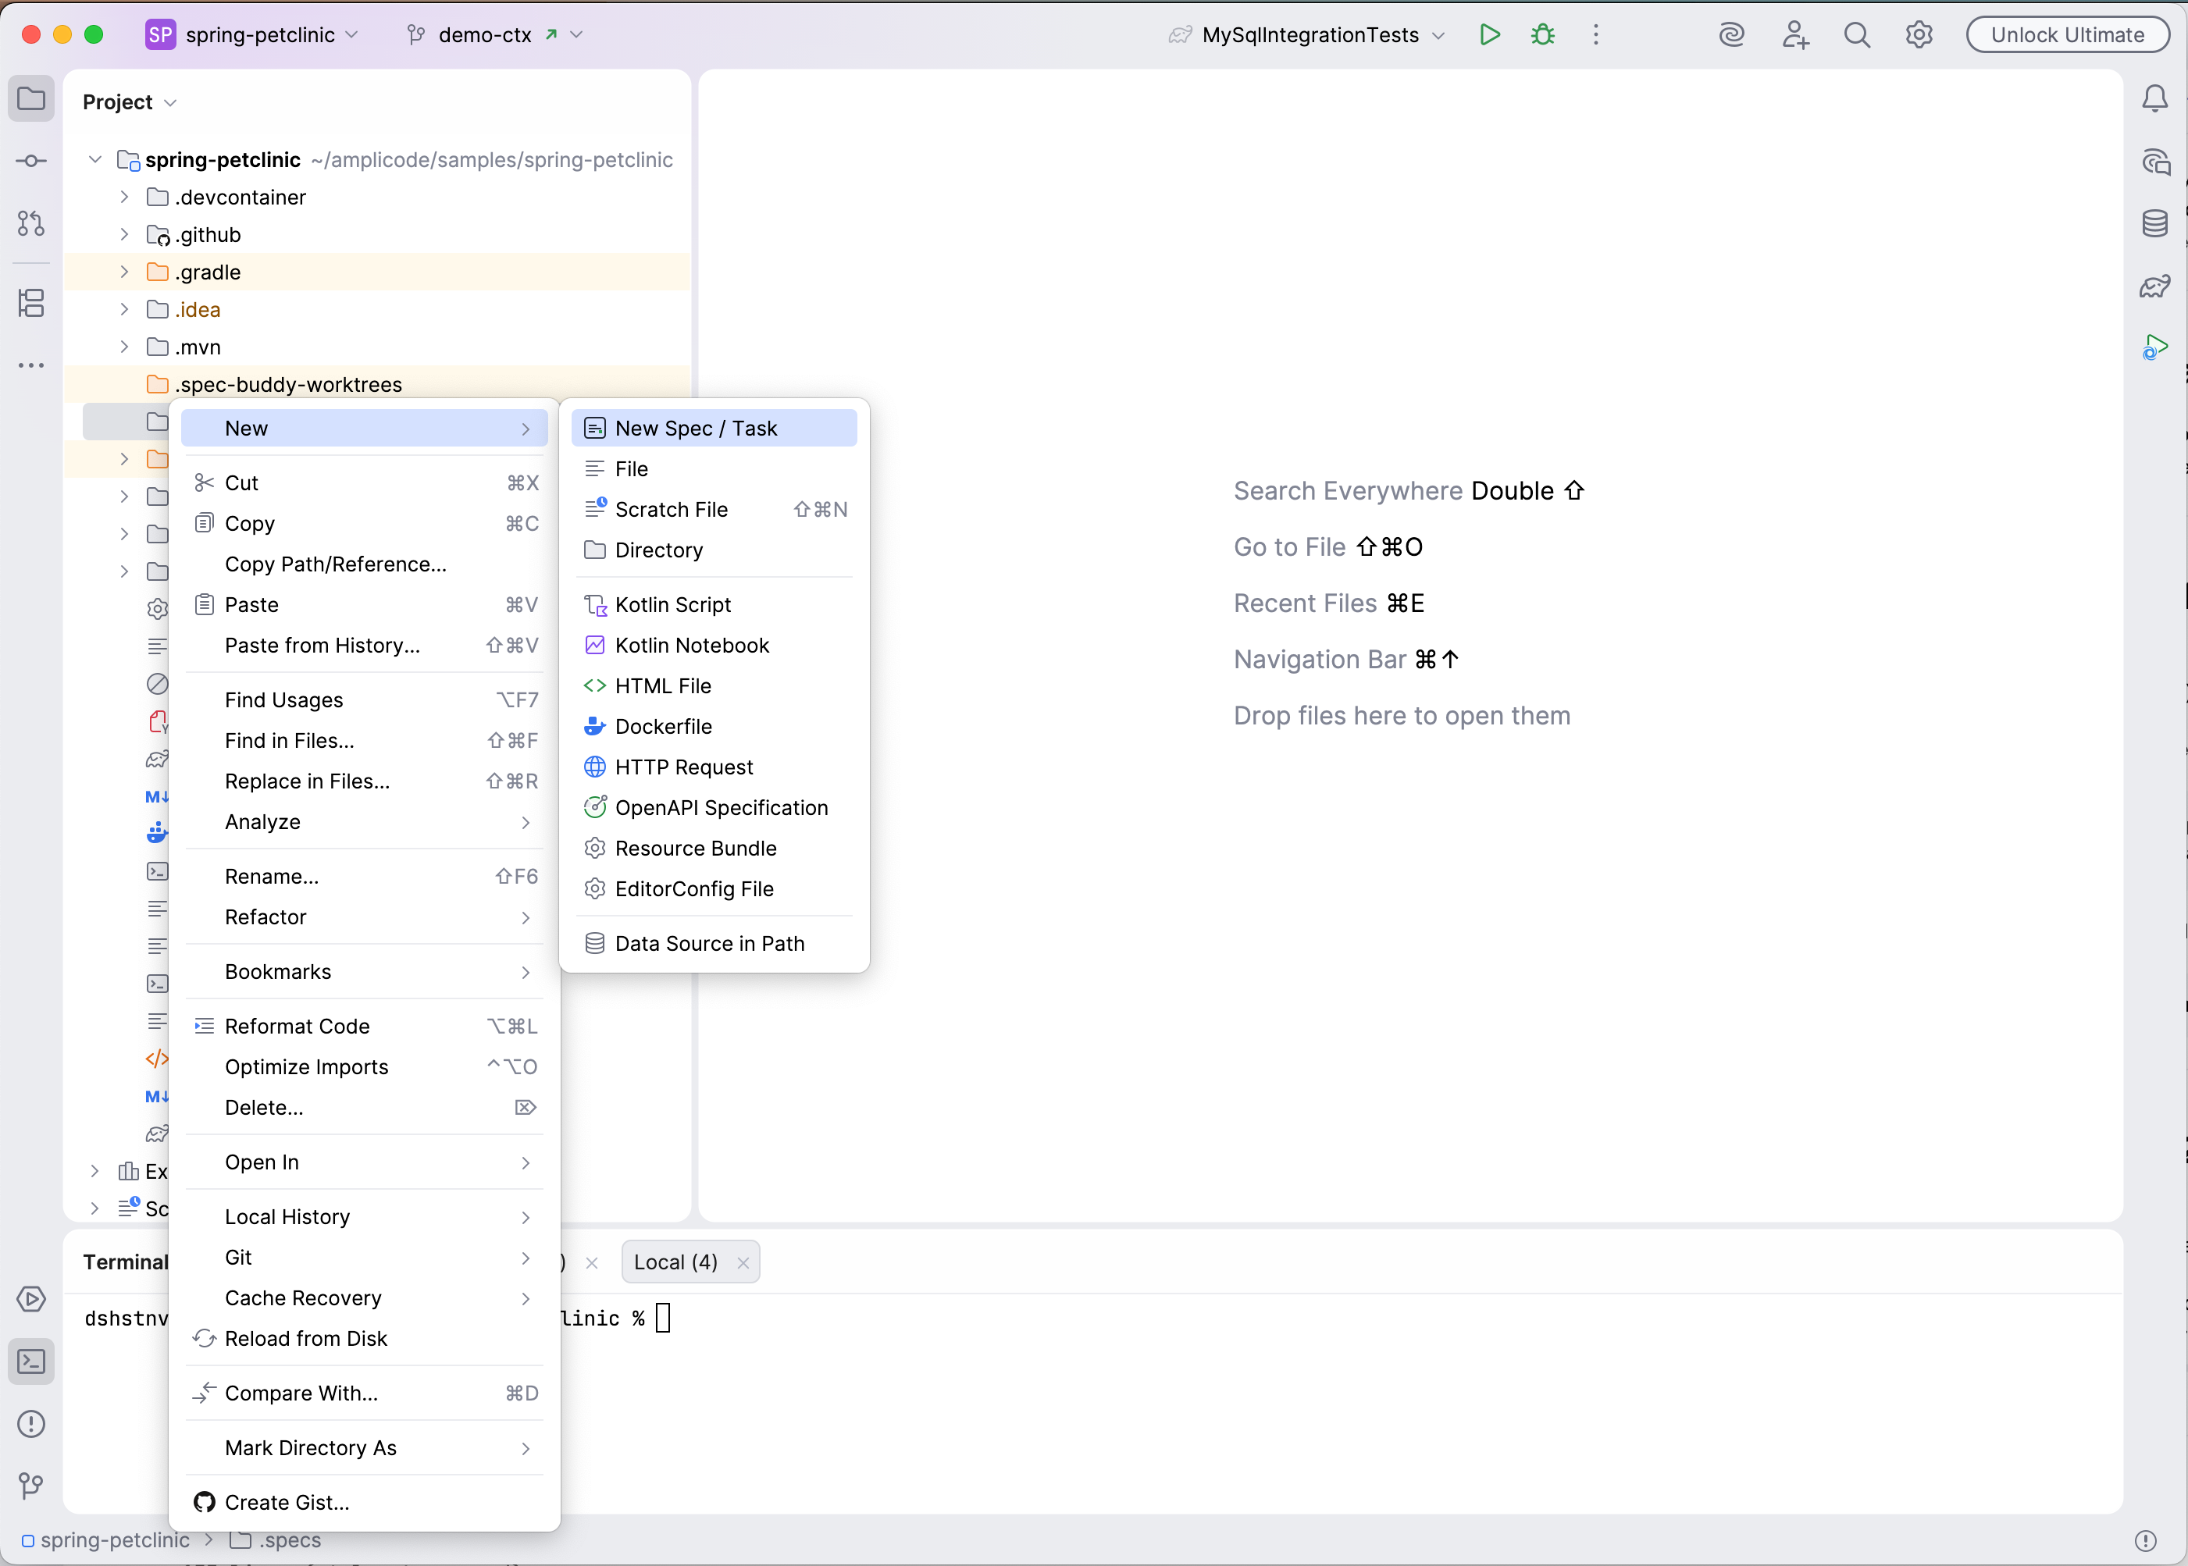The width and height of the screenshot is (2188, 1566).
Task: Open the Notifications bell icon
Action: click(2154, 98)
